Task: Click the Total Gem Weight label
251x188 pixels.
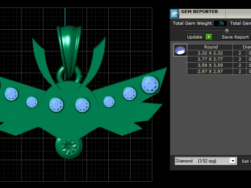Action: pyautogui.click(x=192, y=23)
